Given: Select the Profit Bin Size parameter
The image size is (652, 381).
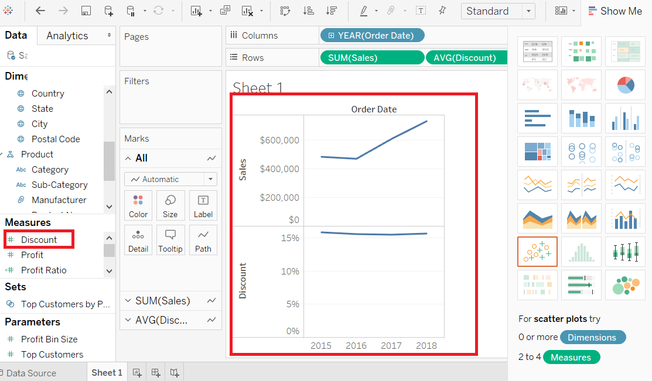Looking at the screenshot, I should 49,339.
